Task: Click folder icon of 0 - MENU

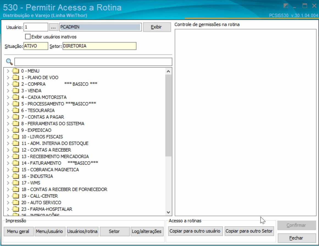Action: pyautogui.click(x=16, y=71)
